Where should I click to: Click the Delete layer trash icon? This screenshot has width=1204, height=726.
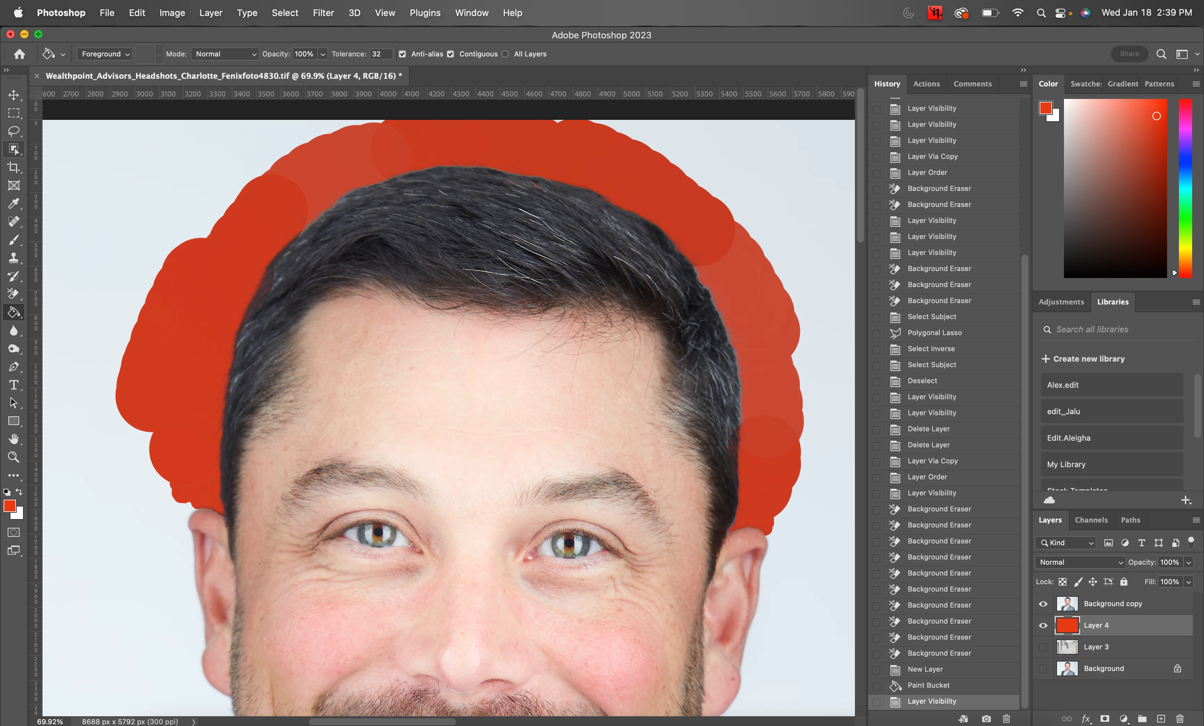[1180, 718]
